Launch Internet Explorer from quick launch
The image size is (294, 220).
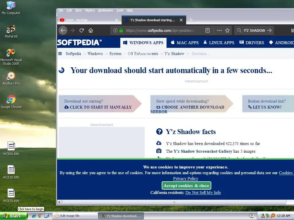(x=34, y=216)
